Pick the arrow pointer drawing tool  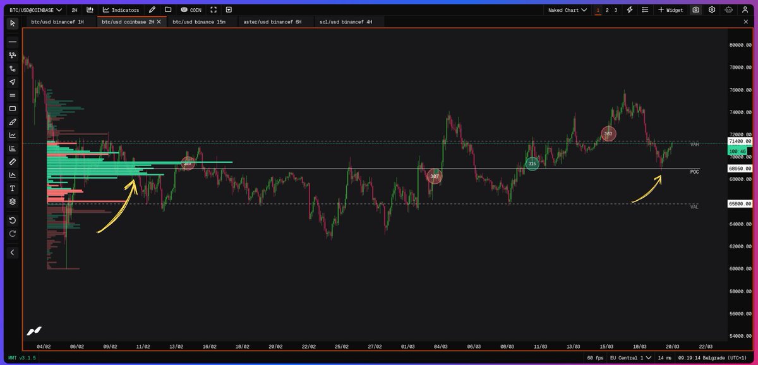(x=13, y=82)
